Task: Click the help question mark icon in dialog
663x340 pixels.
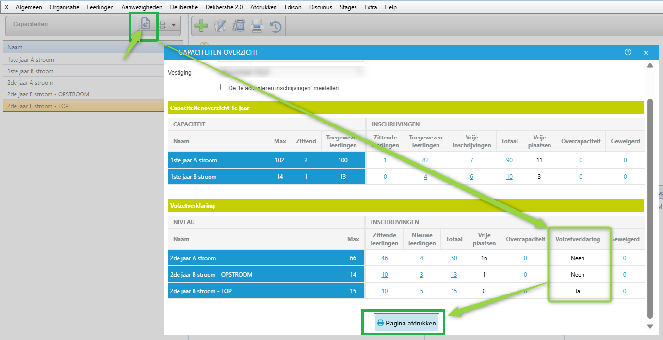Action: point(628,52)
